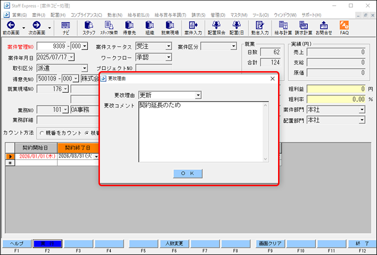377x255 pixels.
Task: Open the 契約終了日 cell date dropdown
Action: (96, 156)
